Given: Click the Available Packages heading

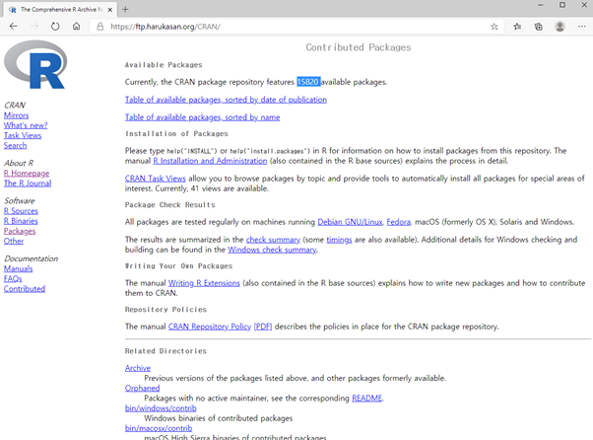Looking at the screenshot, I should 164,65.
